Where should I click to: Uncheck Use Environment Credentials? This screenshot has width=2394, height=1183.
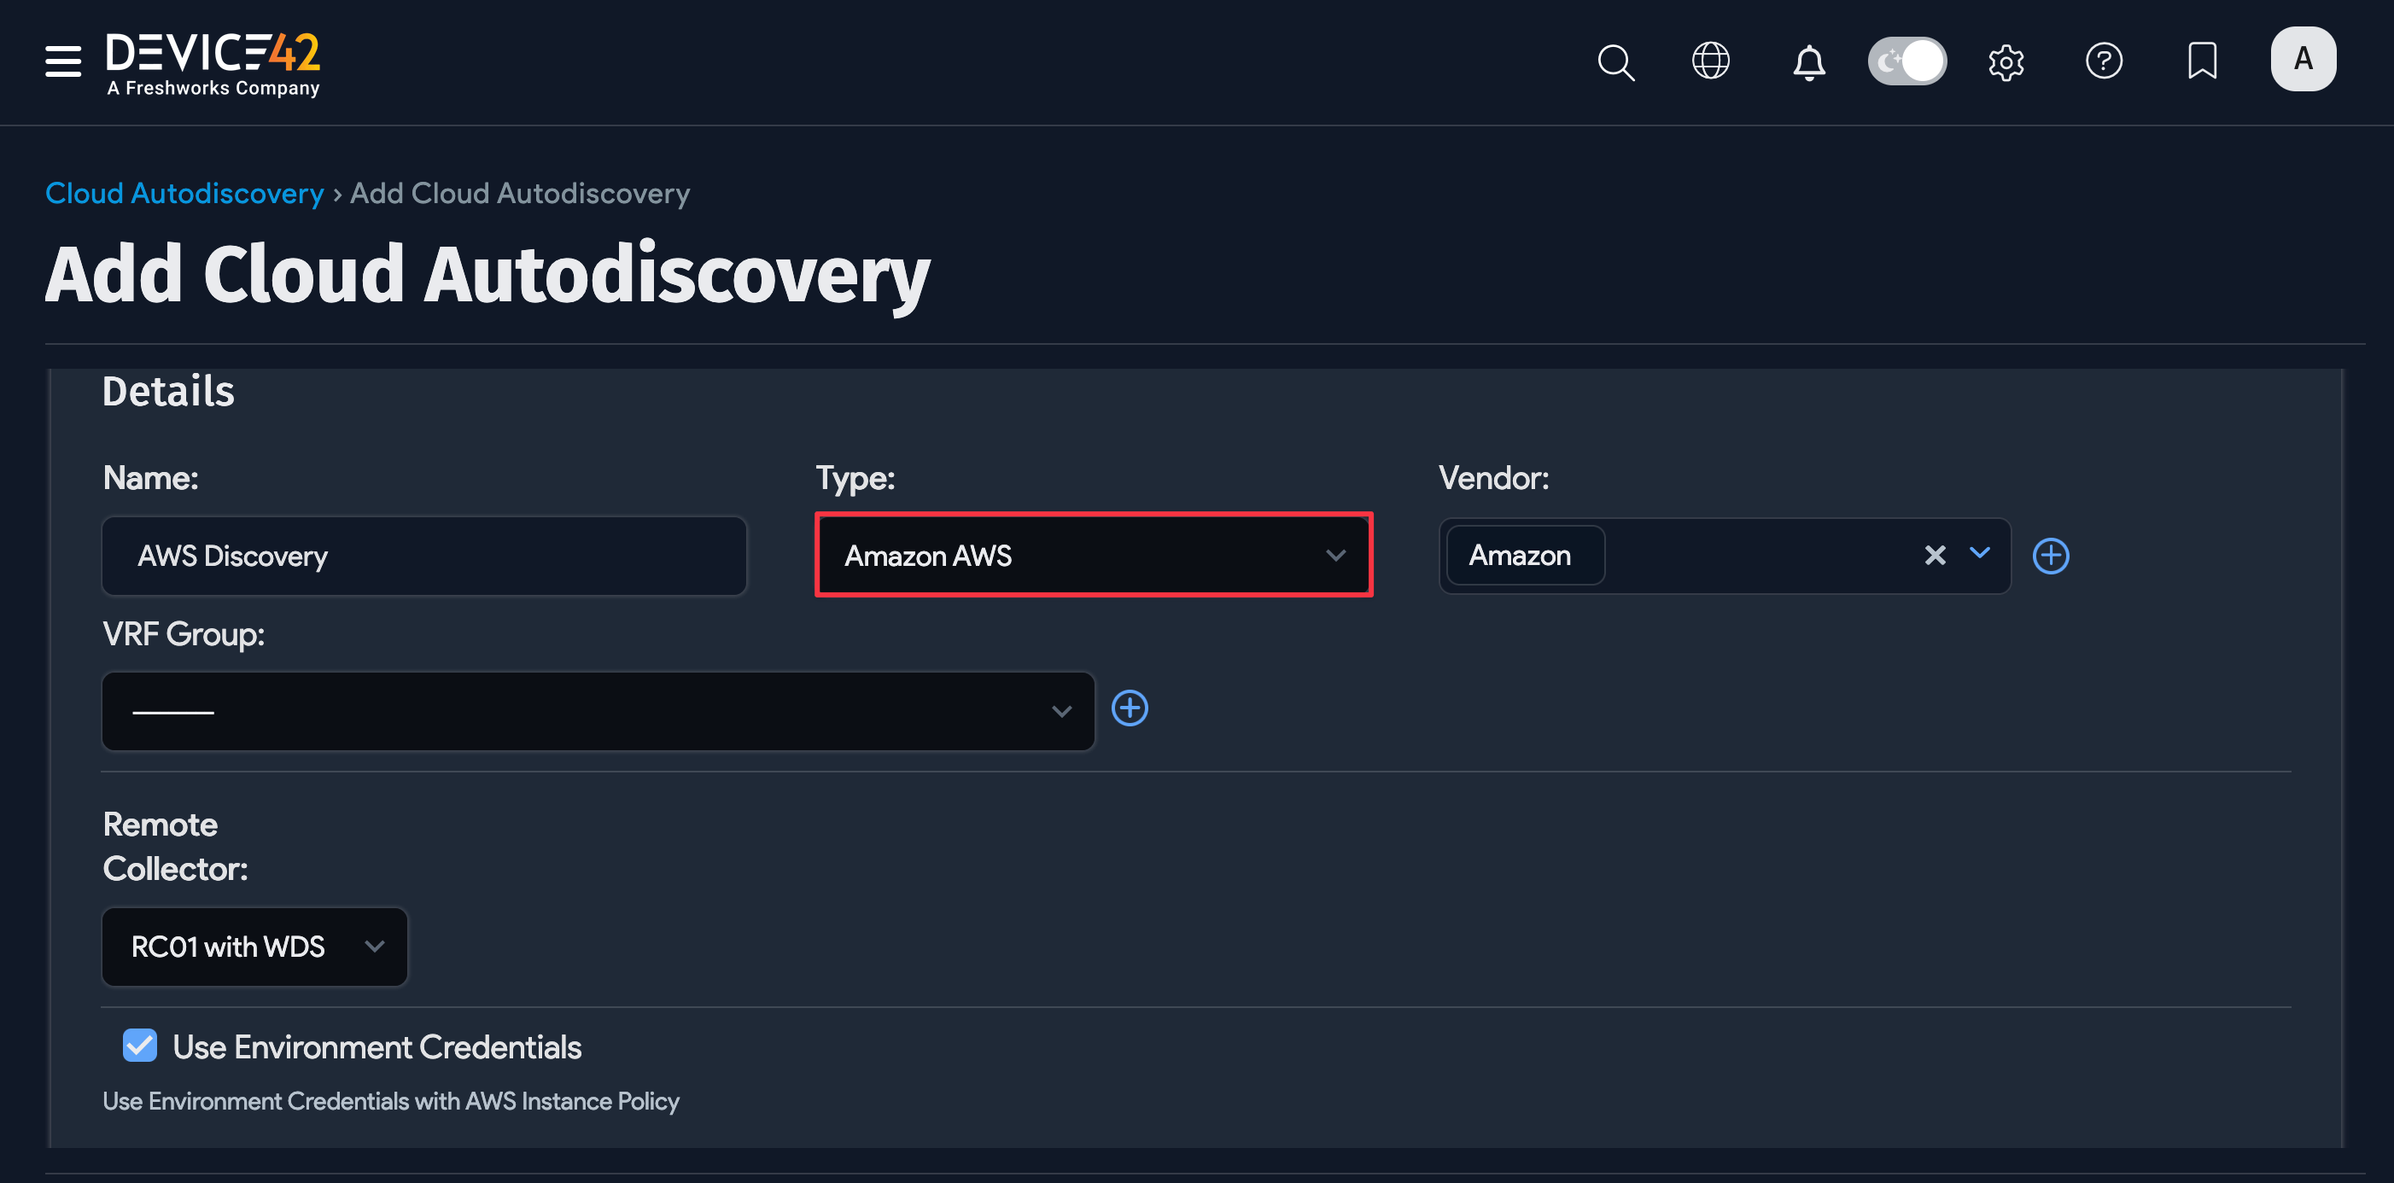click(139, 1046)
